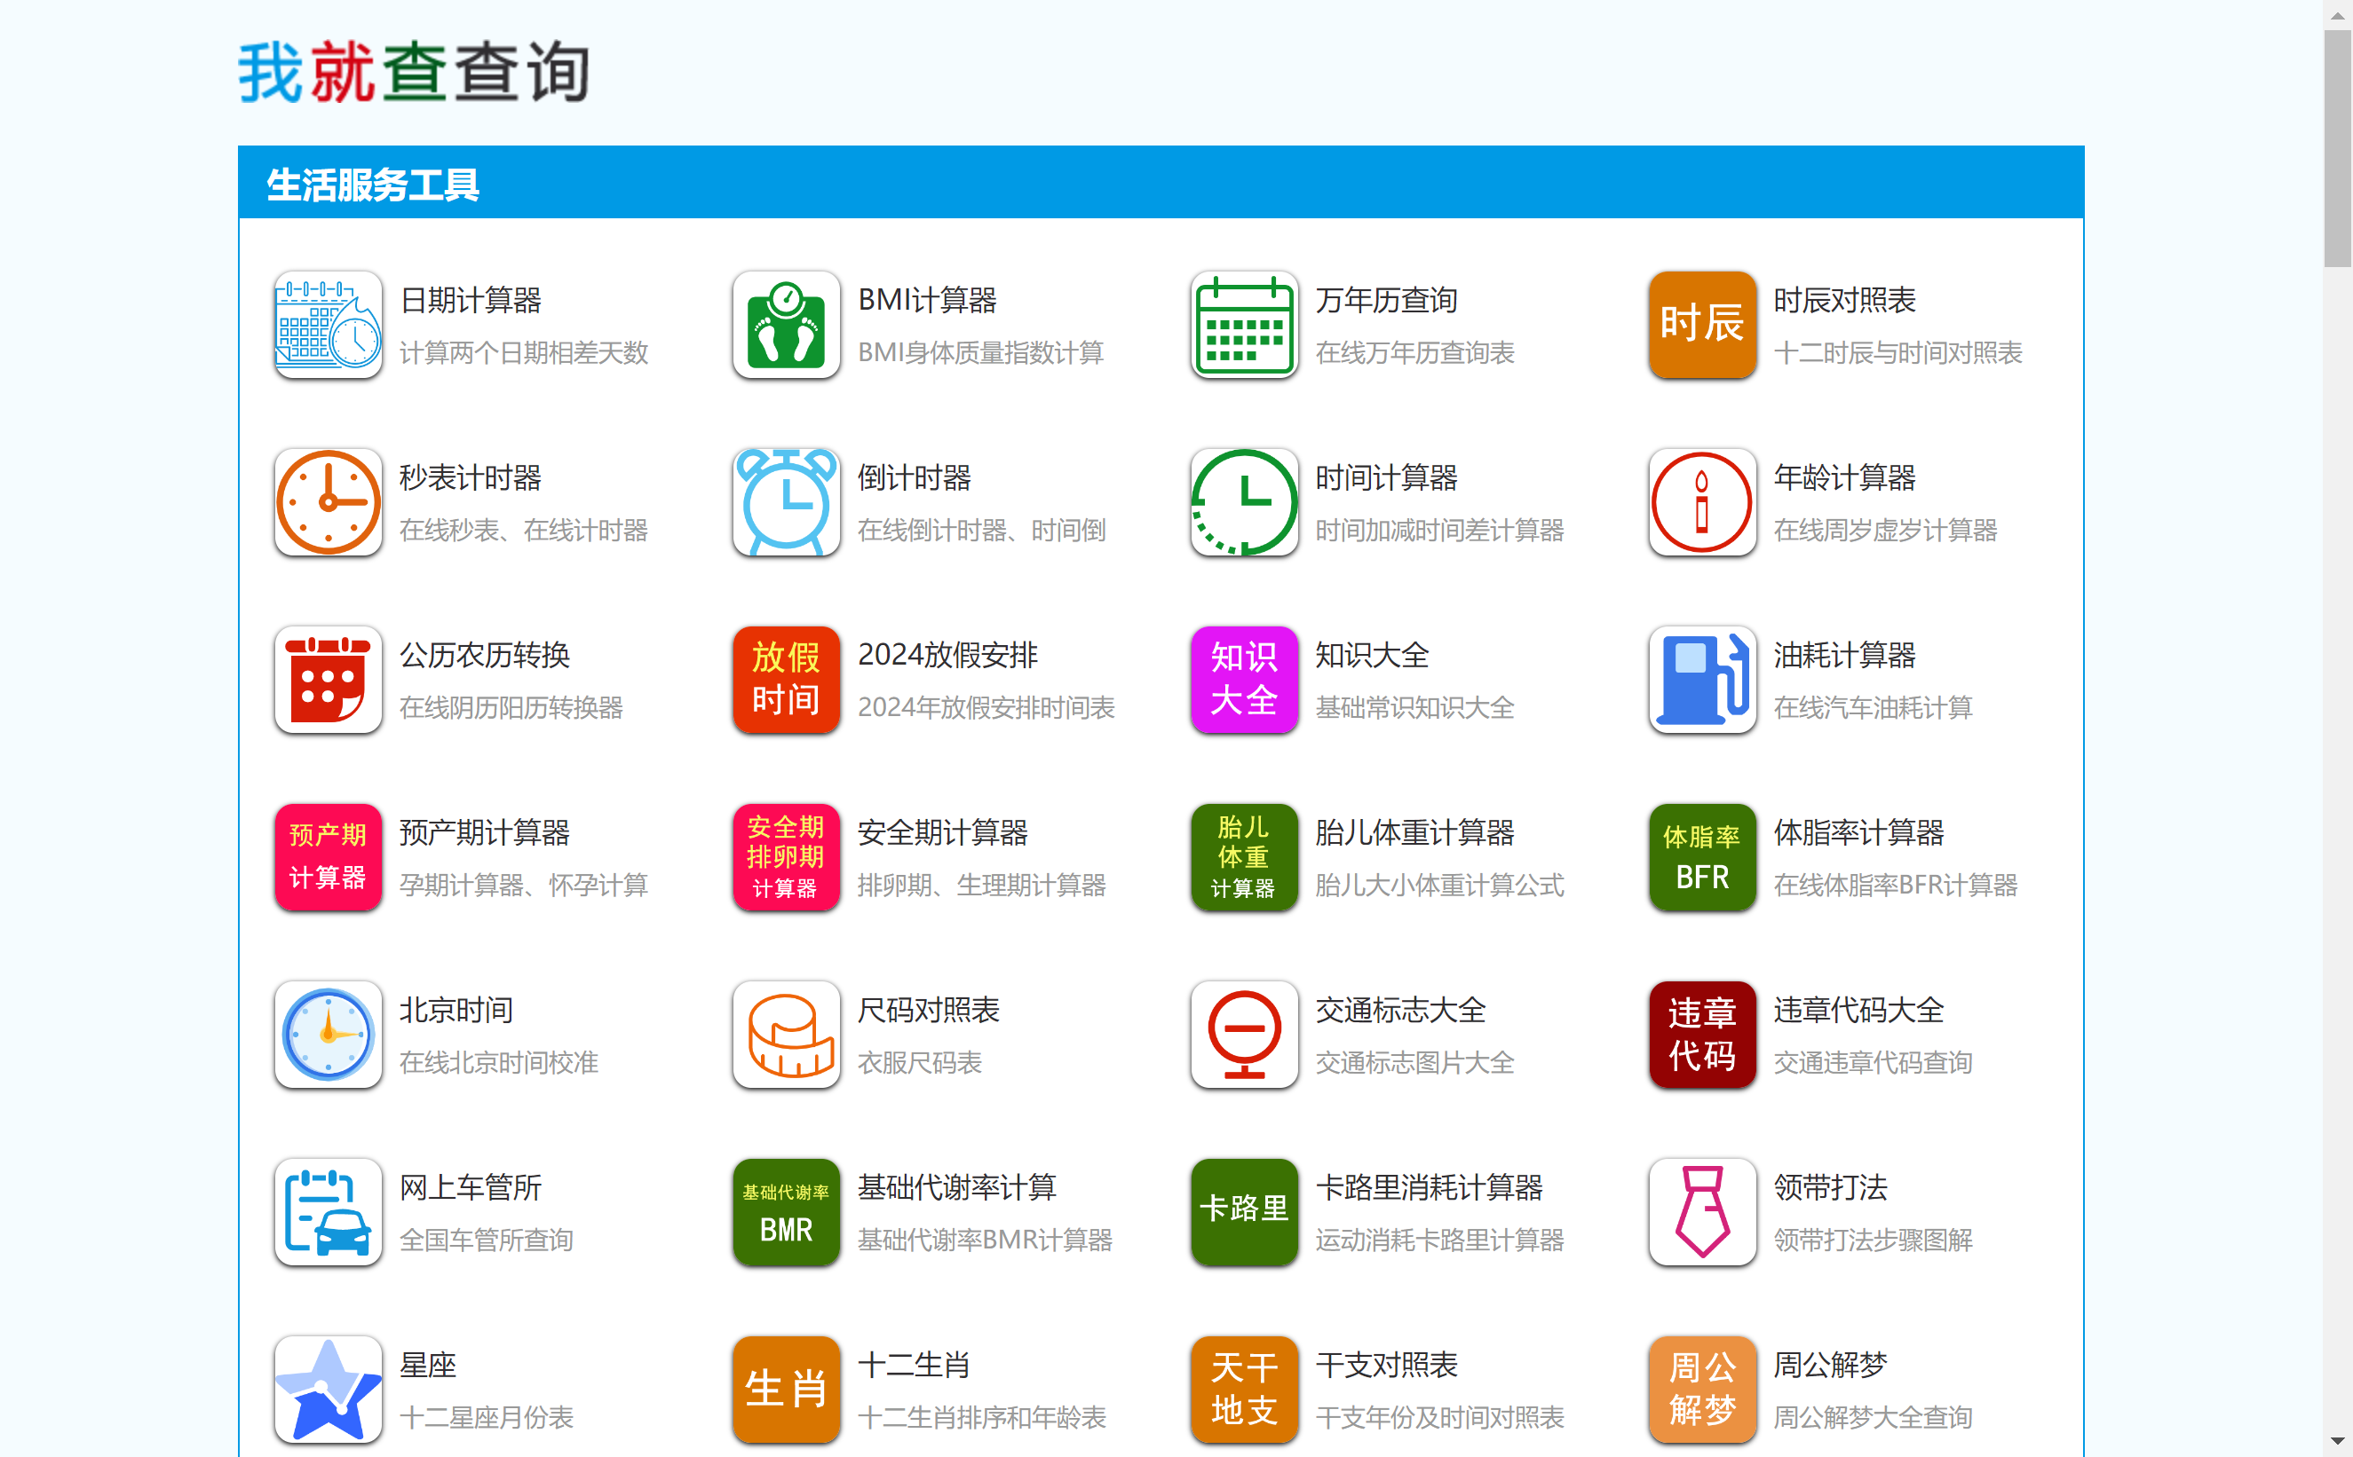Screen dimensions: 2353x1457
Task: Click the 知识大全 title link
Action: (1372, 655)
